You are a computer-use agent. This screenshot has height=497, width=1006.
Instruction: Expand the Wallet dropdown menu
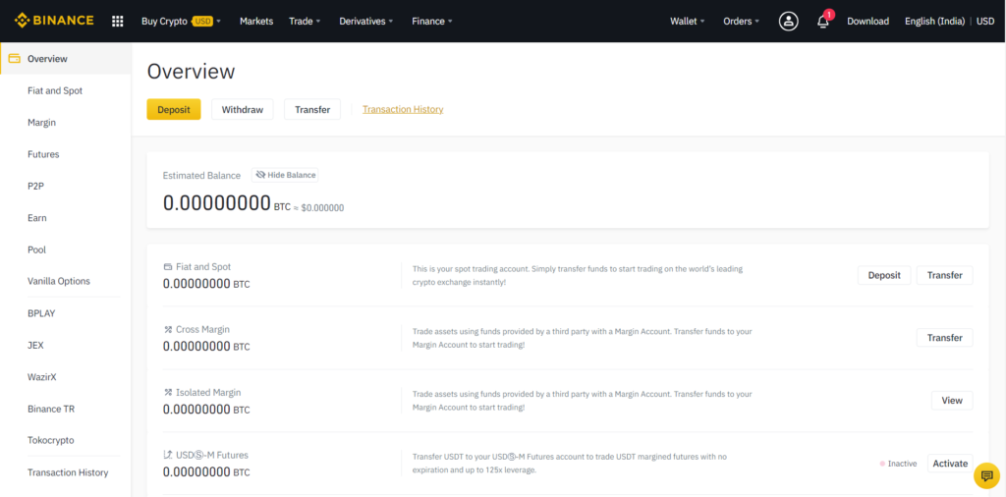coord(687,22)
